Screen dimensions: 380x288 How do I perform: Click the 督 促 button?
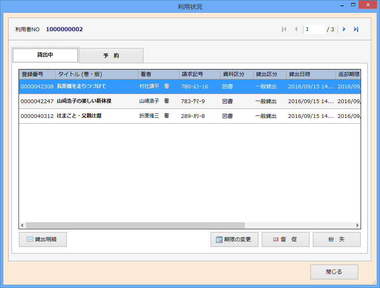pos(286,240)
